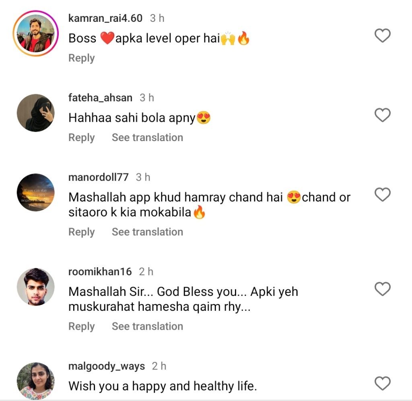See translation of fateha_ahsan's comment
Screen dimensions: 412x401
147,137
